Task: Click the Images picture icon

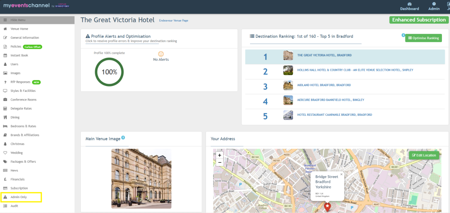Action: 5,73
